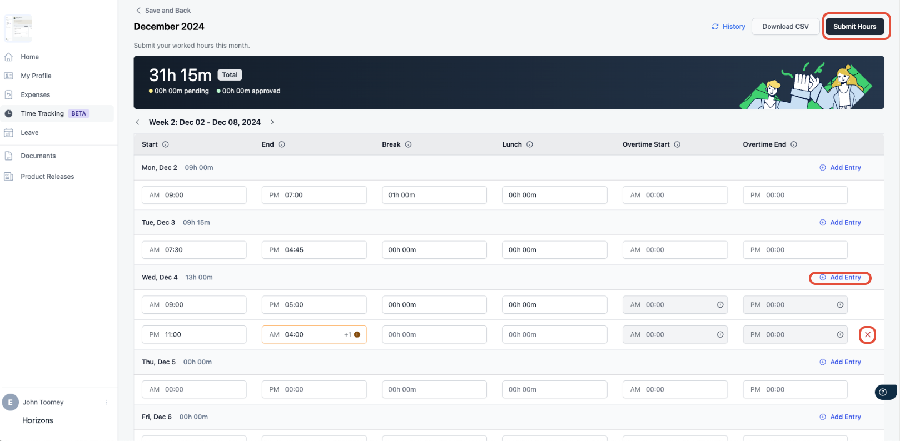Click the Documents icon in sidebar
The width and height of the screenshot is (900, 441).
(8, 156)
